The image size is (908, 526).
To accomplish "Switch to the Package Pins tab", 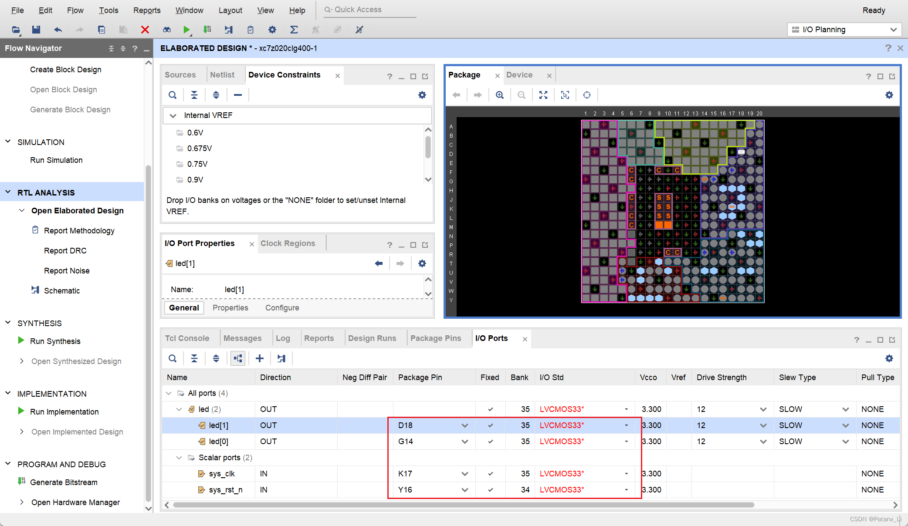I will tap(435, 338).
